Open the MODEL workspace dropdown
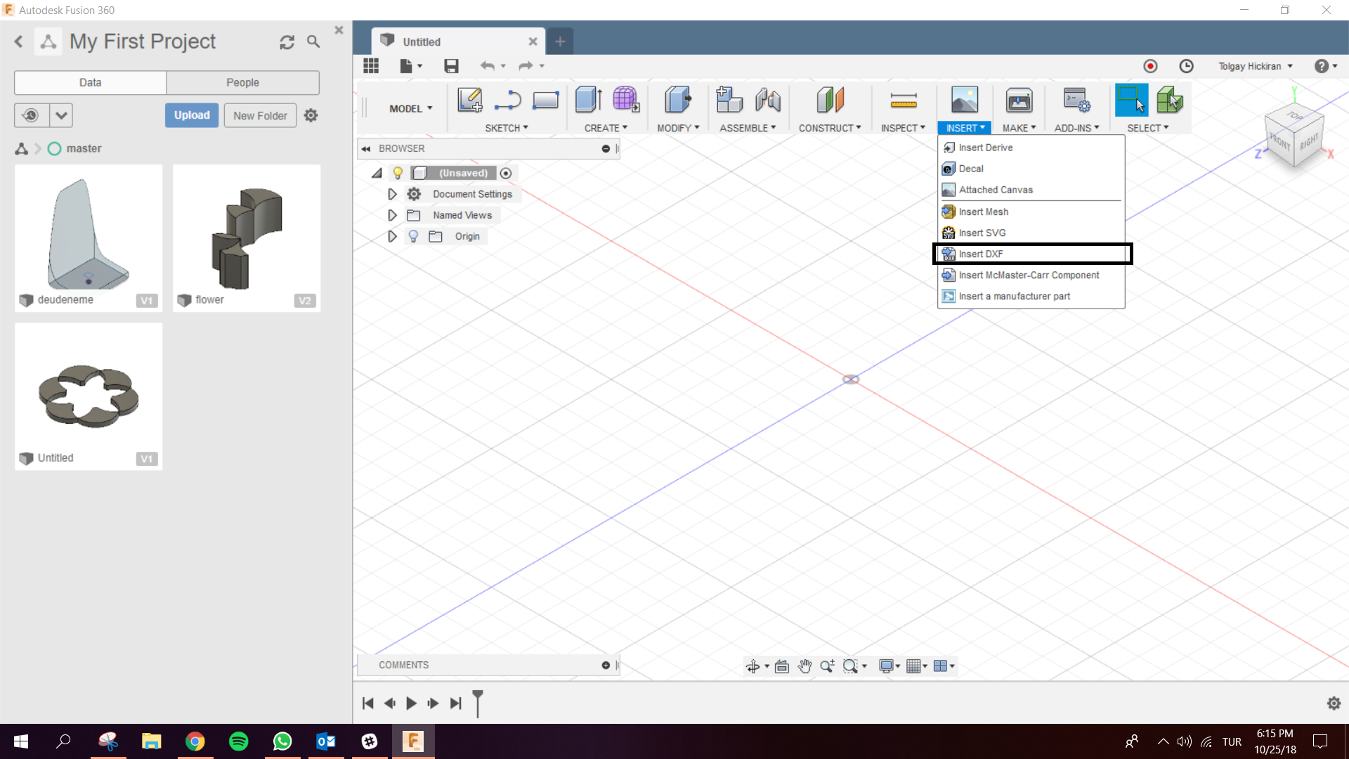This screenshot has width=1349, height=759. (x=410, y=108)
